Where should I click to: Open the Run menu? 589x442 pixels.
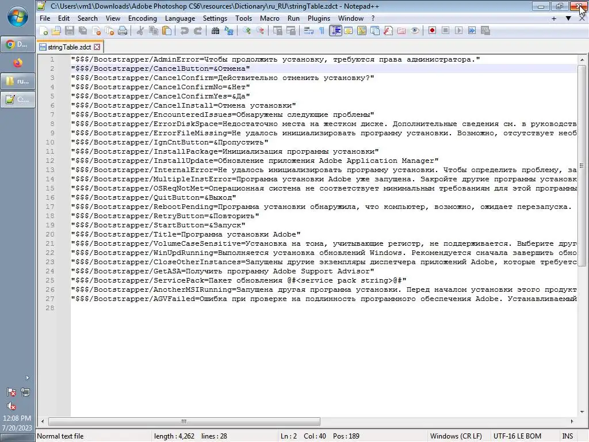tap(293, 18)
